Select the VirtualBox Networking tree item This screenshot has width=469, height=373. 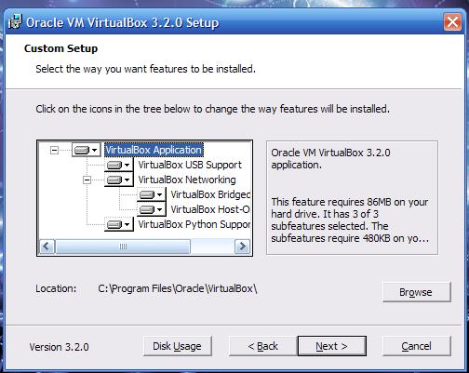[x=187, y=180]
